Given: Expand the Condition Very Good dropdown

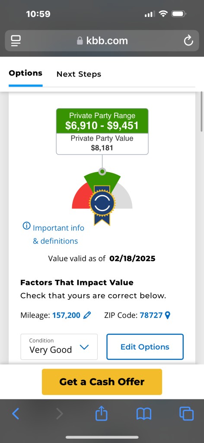Looking at the screenshot, I should tap(59, 347).
